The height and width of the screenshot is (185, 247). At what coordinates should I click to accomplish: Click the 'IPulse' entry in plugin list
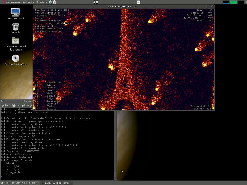point(50,106)
